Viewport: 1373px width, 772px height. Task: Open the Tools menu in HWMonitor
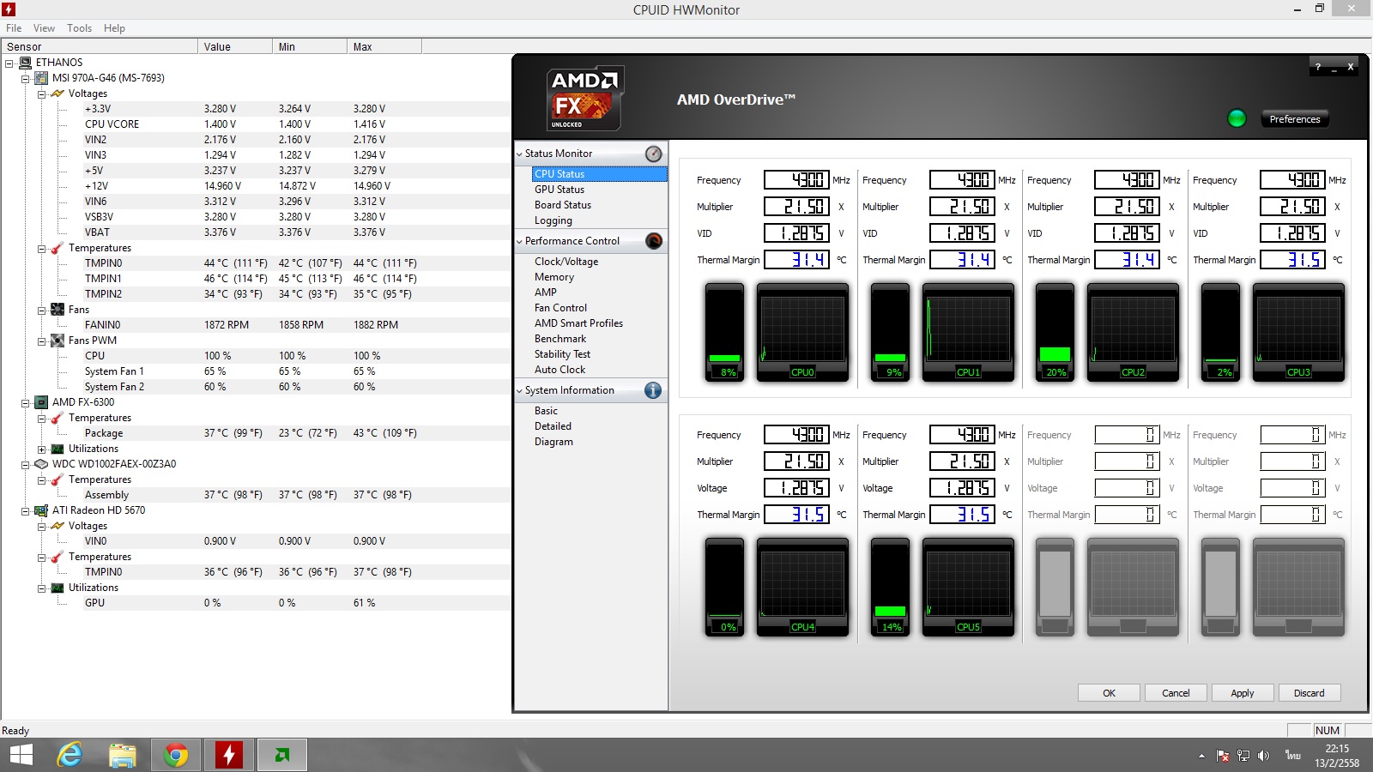point(79,28)
